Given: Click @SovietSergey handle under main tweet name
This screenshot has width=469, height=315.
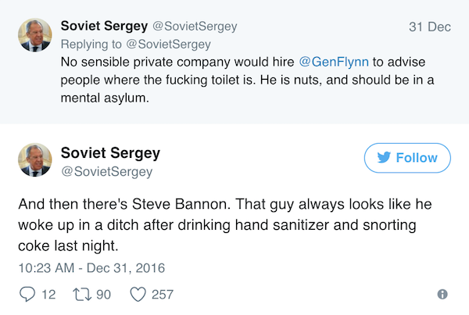Looking at the screenshot, I should click(106, 171).
